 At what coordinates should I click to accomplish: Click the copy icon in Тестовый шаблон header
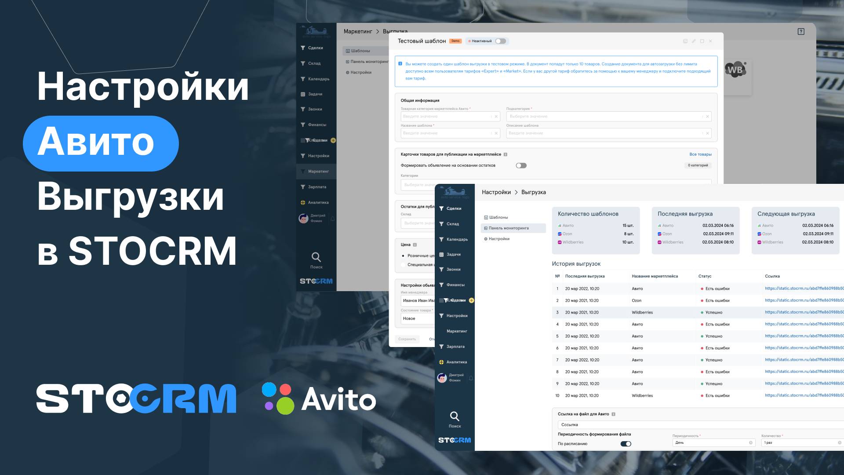pyautogui.click(x=685, y=41)
